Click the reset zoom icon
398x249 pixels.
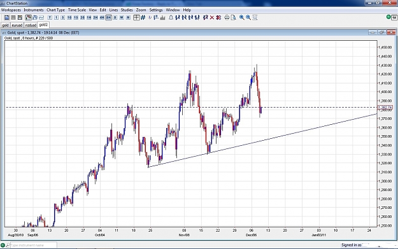[x=255, y=18]
